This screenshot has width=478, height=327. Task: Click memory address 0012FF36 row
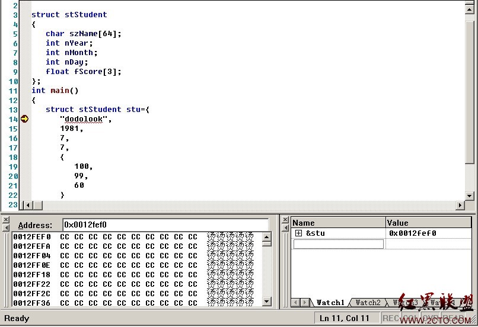pyautogui.click(x=133, y=303)
